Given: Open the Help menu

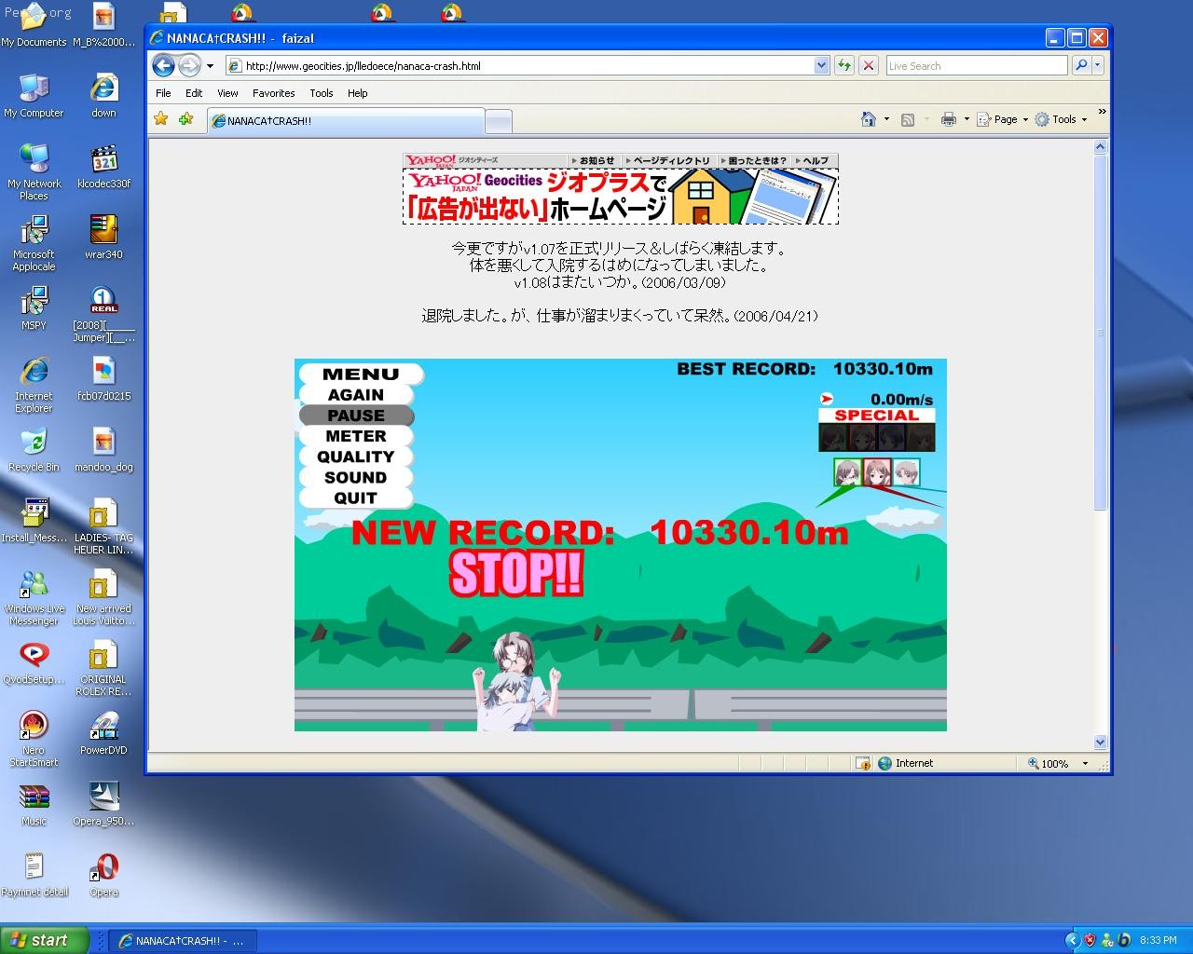Looking at the screenshot, I should (x=358, y=93).
